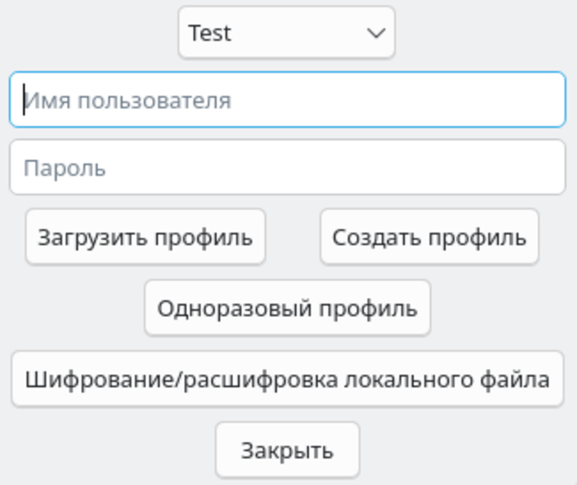
Task: Click the chevron arrow beside Test
Action: tap(376, 33)
